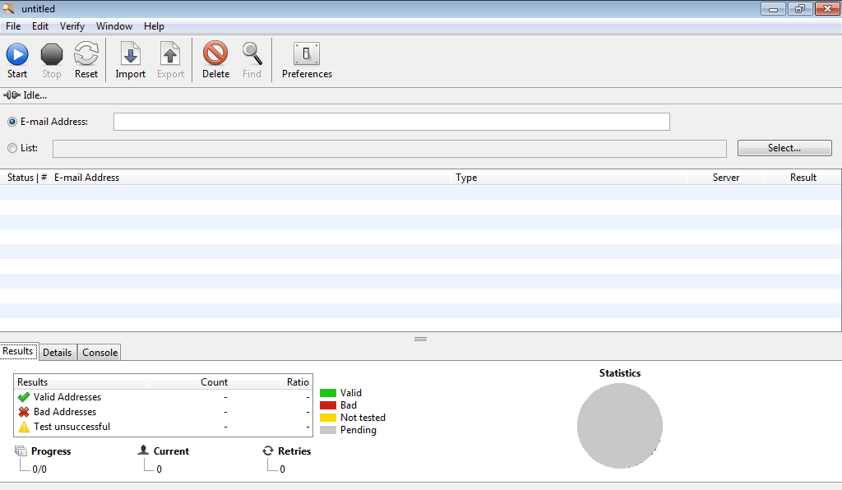Open the Window menu

click(113, 26)
